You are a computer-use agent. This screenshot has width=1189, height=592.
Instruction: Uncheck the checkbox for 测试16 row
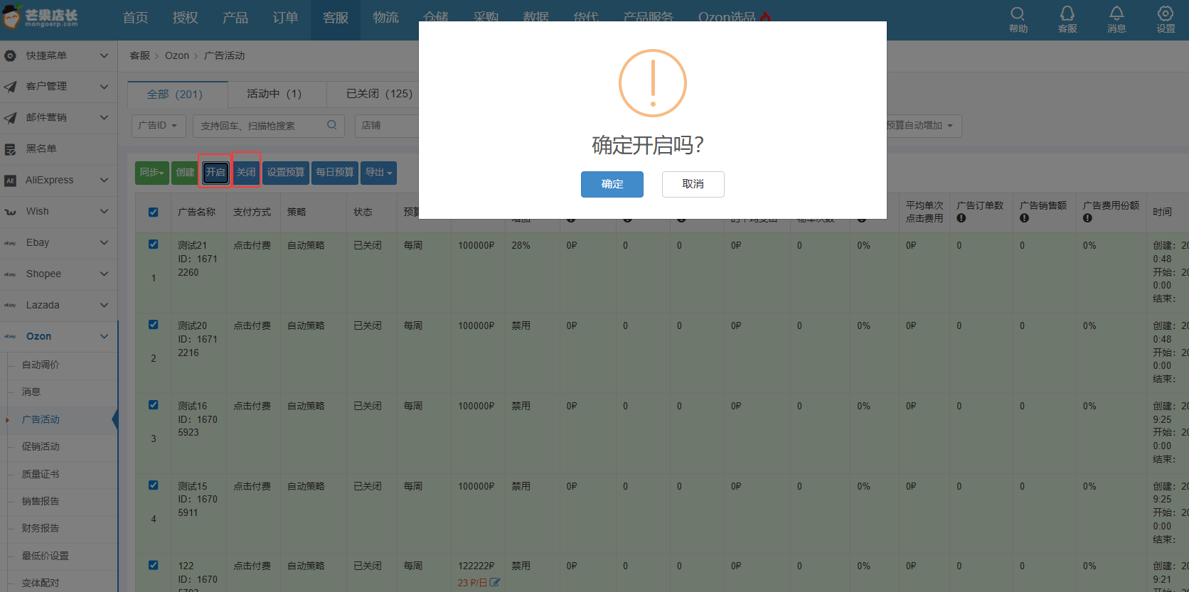click(x=154, y=404)
